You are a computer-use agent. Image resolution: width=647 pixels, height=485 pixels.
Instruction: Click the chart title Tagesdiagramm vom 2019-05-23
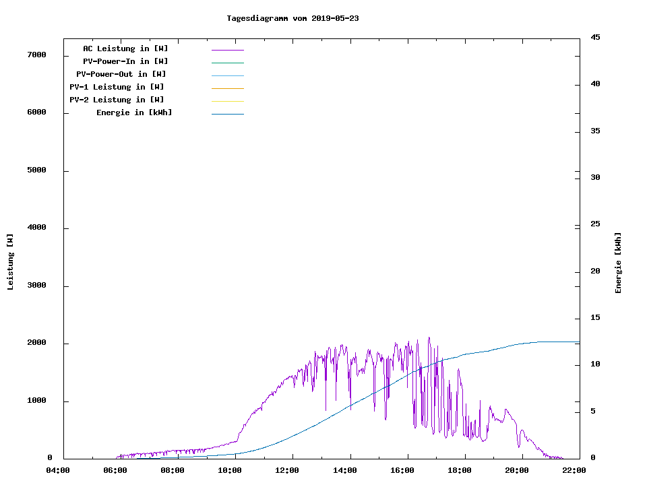[x=292, y=18]
